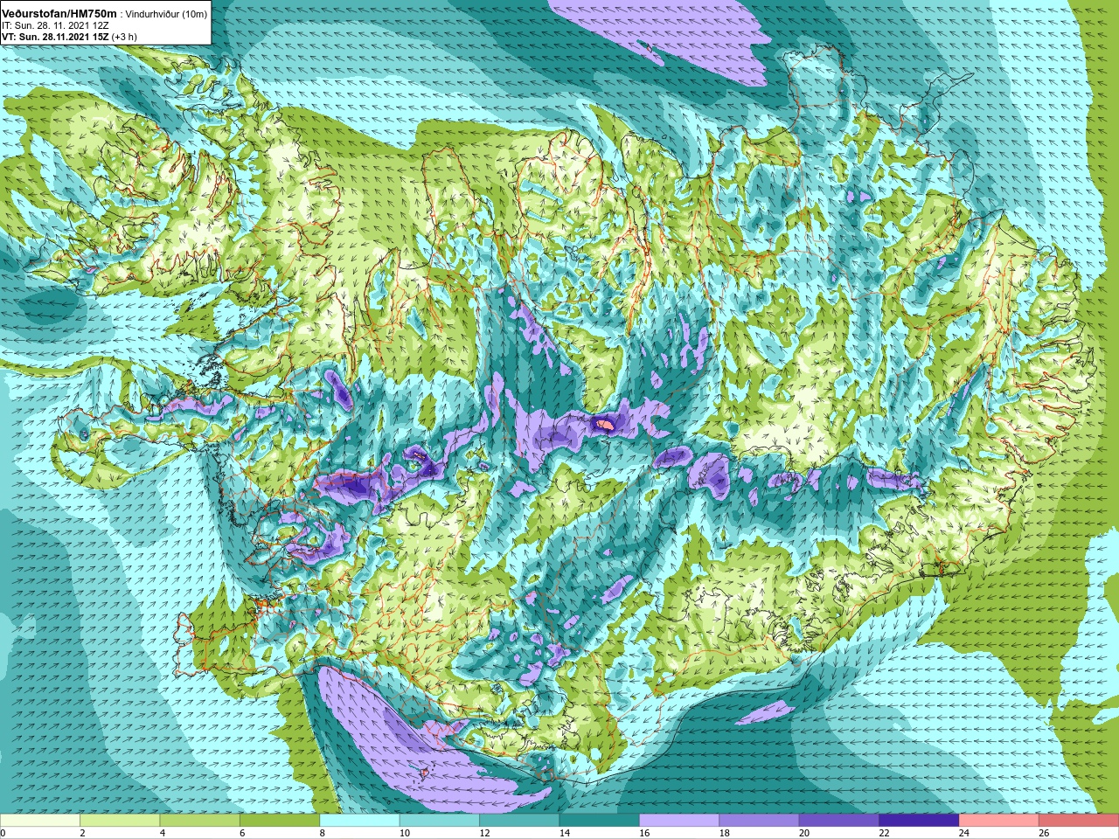Click the legend scale label '10'
This screenshot has width=1119, height=839.
404,833
